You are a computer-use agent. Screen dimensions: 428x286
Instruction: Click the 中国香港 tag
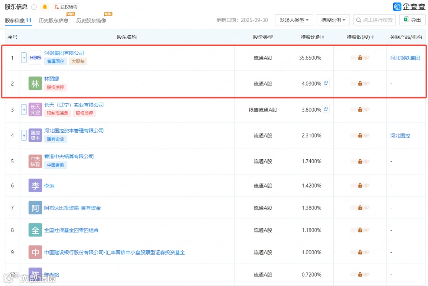(x=55, y=165)
